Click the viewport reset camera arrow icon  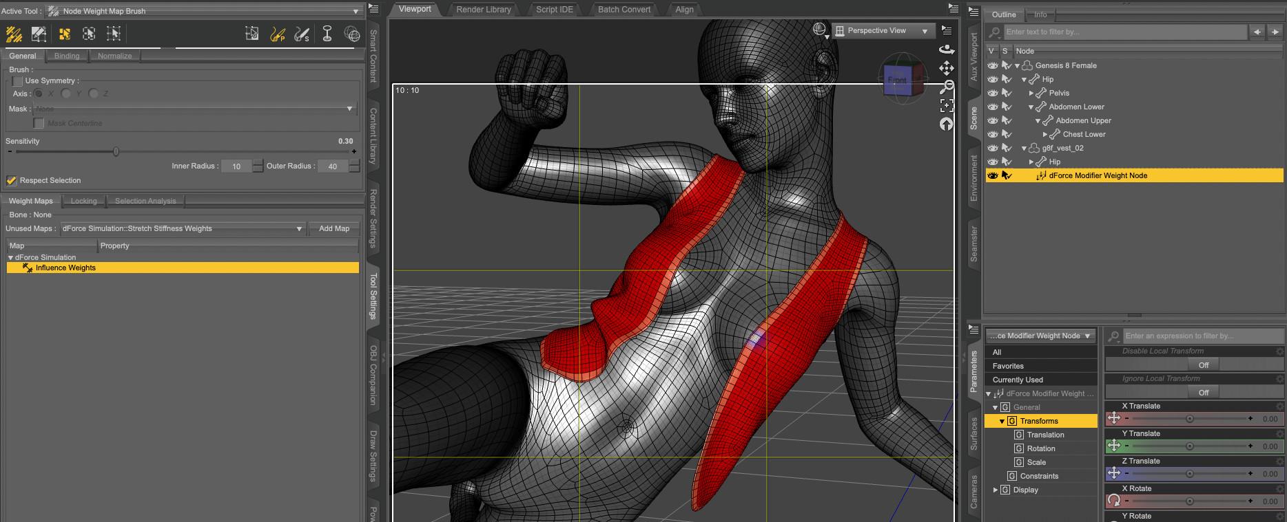click(947, 124)
